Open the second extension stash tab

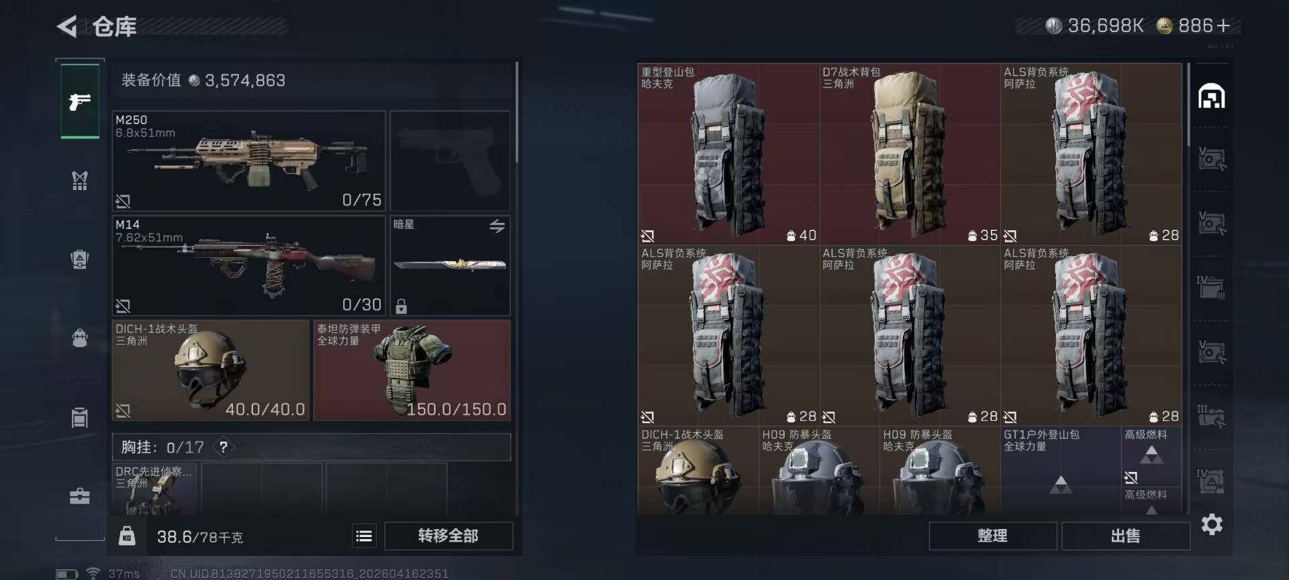click(x=1211, y=223)
